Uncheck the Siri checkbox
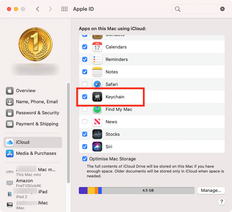This screenshot has height=212, width=232. (85, 147)
